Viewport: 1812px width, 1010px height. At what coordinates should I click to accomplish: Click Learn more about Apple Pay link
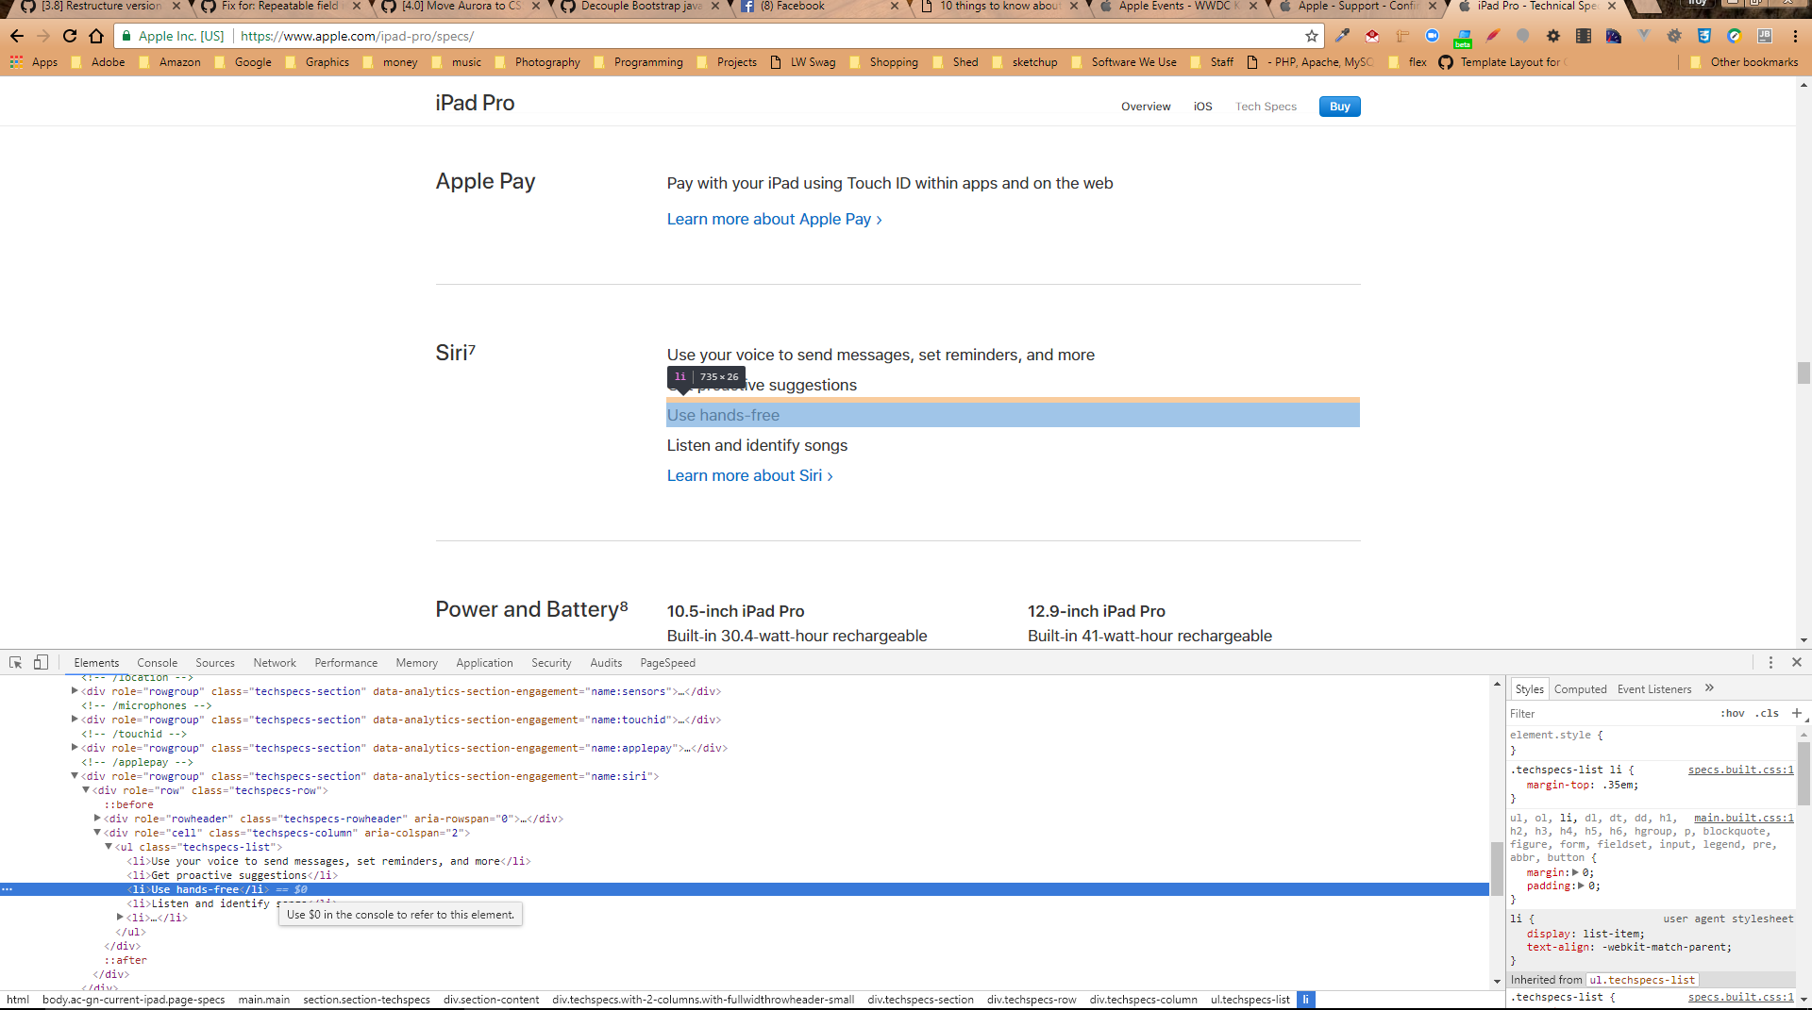coord(774,219)
